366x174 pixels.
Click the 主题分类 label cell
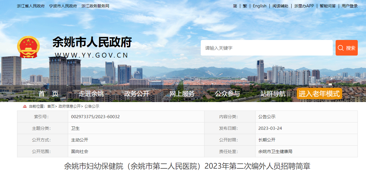point(43,128)
